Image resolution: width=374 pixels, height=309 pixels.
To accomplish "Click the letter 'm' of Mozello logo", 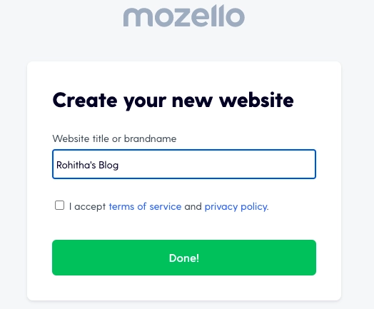I will (x=138, y=18).
